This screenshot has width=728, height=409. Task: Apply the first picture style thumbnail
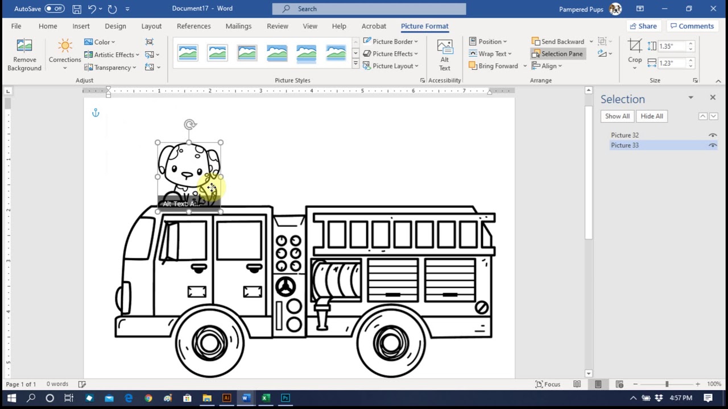(x=188, y=53)
